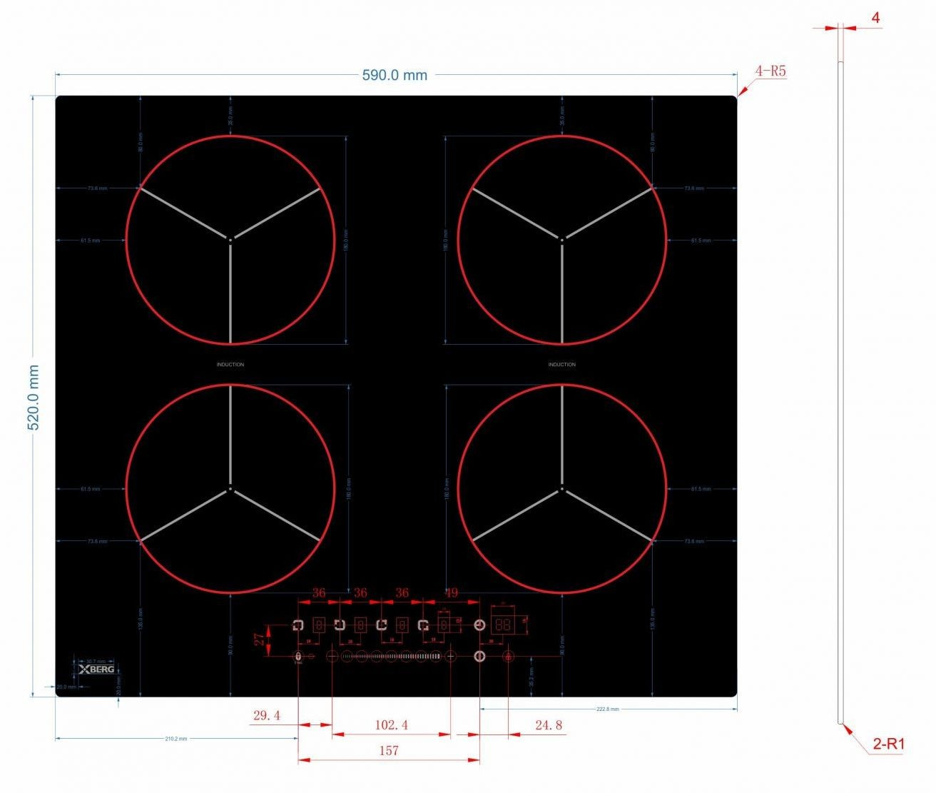Click the 49 spacing dimension value

tap(451, 593)
